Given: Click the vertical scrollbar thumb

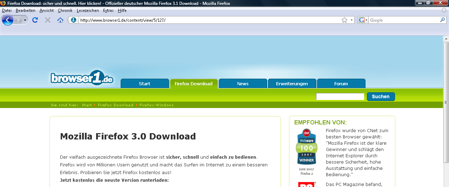Looking at the screenshot, I should pos(446,102).
